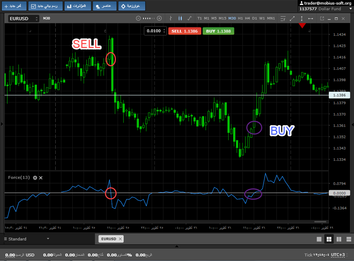
Task: Switch to candlestick chart type
Action: [180, 18]
